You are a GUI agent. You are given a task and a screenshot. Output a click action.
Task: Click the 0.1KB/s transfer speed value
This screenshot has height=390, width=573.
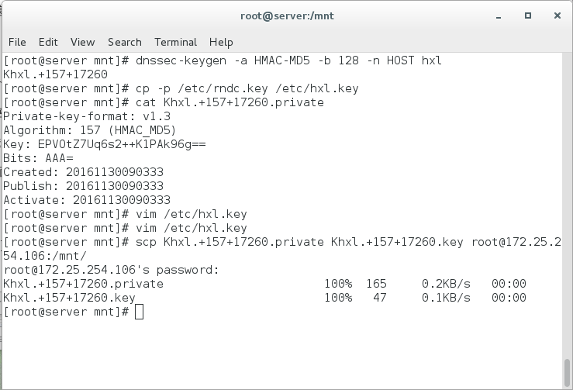point(446,298)
